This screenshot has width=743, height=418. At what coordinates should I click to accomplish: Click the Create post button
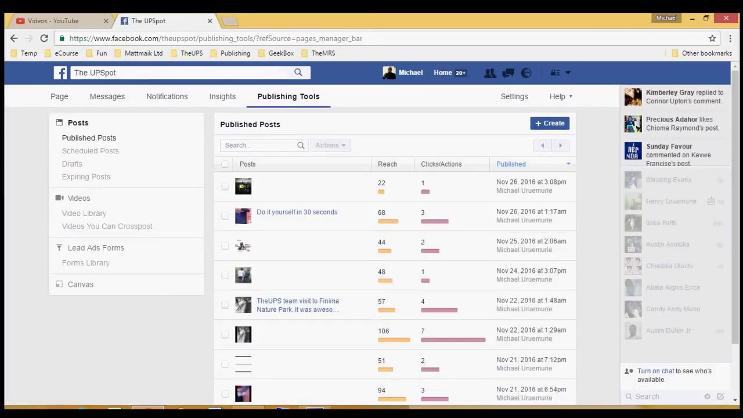pyautogui.click(x=550, y=123)
